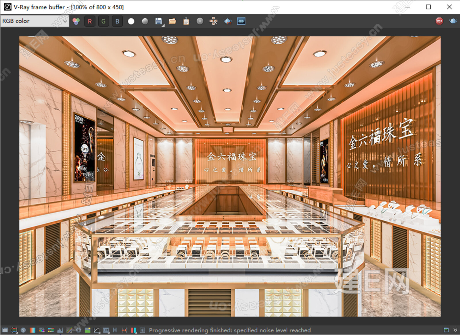Toggle curve correction colored lines icon
Viewport: 460px width, 335px height.
click(69, 330)
